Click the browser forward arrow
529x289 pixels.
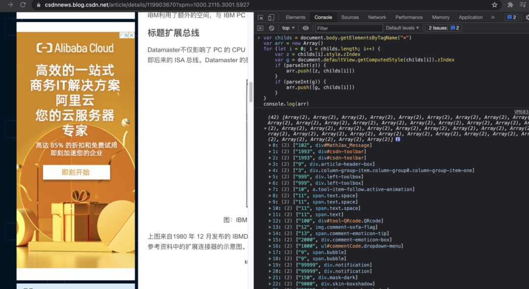[10, 5]
